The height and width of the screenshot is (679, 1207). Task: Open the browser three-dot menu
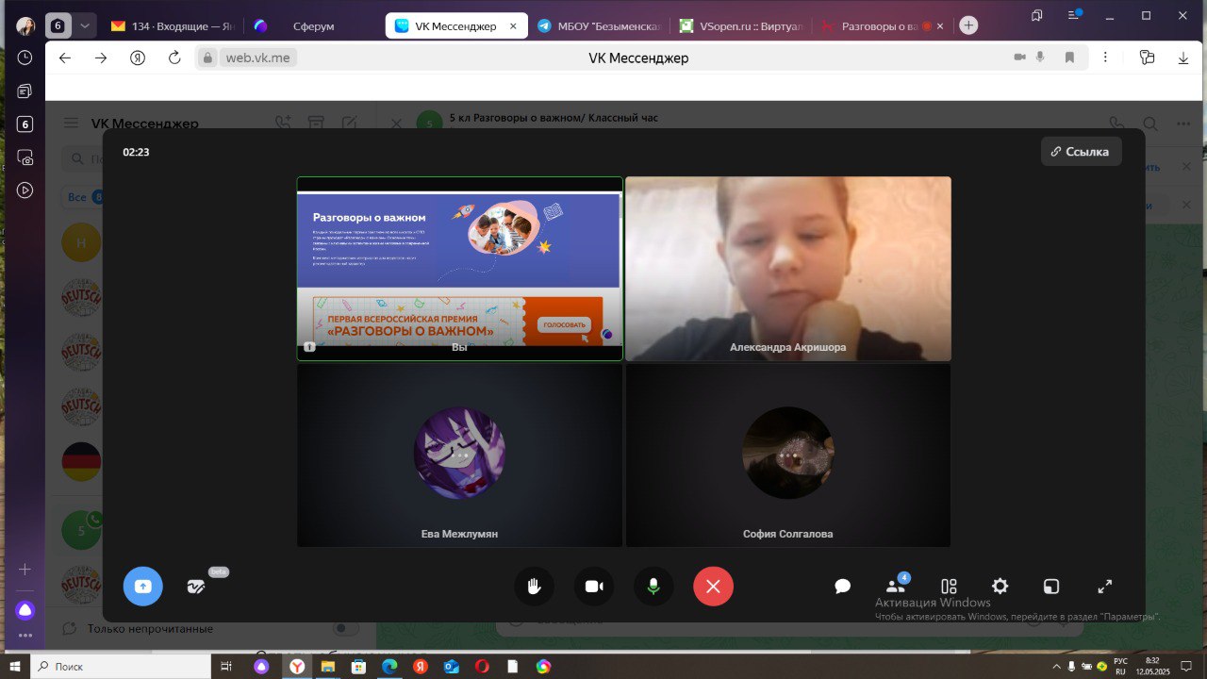(x=1106, y=58)
